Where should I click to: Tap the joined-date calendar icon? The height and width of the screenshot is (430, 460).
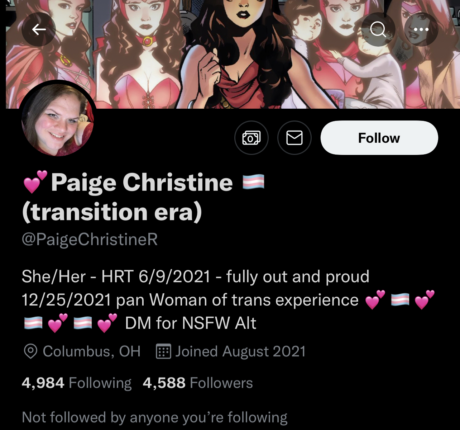tap(163, 351)
